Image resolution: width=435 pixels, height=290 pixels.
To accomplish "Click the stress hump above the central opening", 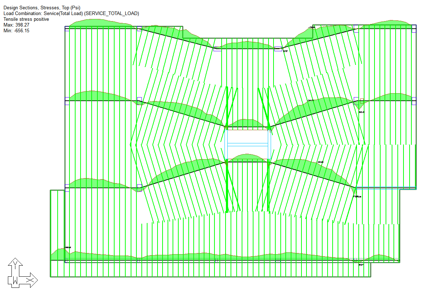I will pyautogui.click(x=247, y=123).
